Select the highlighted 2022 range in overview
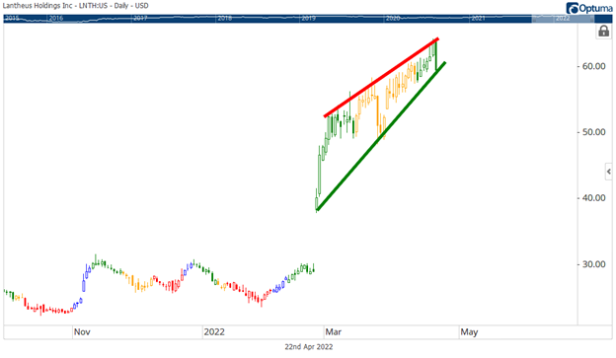Screen dimensions: 616x358 pos(563,18)
